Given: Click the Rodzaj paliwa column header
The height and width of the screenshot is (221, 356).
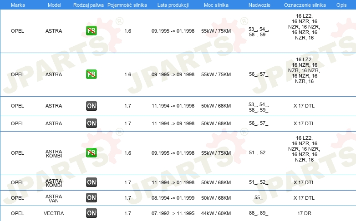Looking at the screenshot, I should click(88, 5).
